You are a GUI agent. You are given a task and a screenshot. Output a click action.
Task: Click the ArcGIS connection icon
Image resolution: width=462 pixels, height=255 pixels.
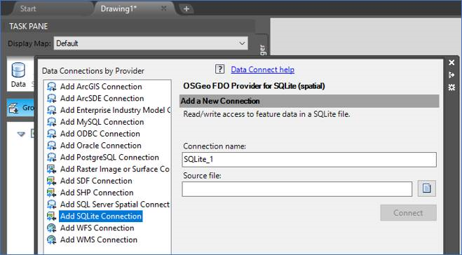click(x=52, y=87)
